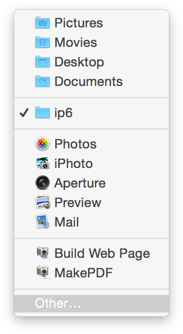Choose Documents as import destination
Viewport: 183px width, 334px height.
click(91, 81)
